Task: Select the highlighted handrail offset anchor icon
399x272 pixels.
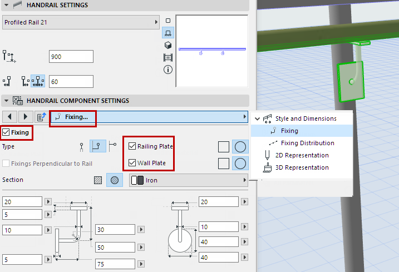Action: click(x=38, y=81)
